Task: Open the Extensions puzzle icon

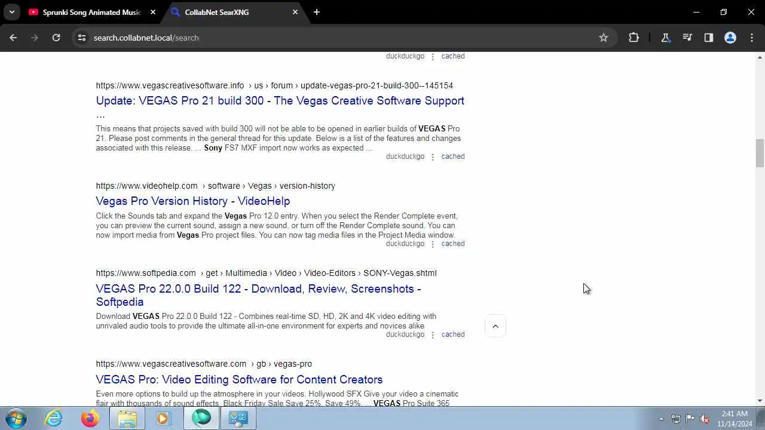Action: tap(634, 38)
